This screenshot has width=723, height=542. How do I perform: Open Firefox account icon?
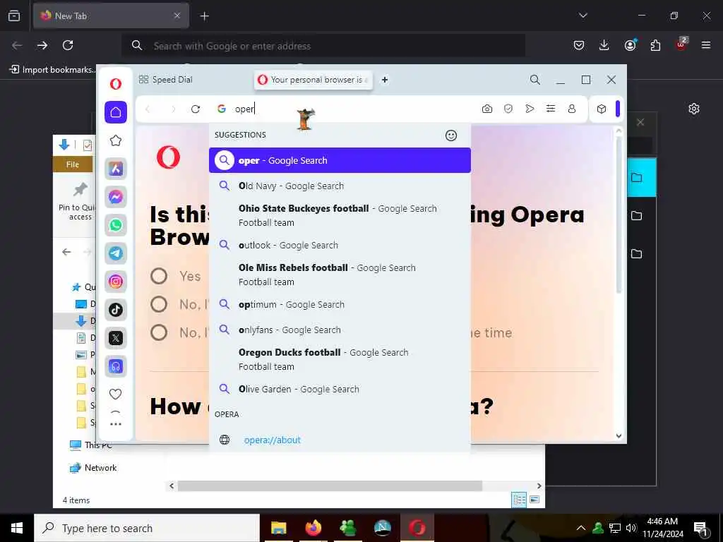pyautogui.click(x=630, y=45)
